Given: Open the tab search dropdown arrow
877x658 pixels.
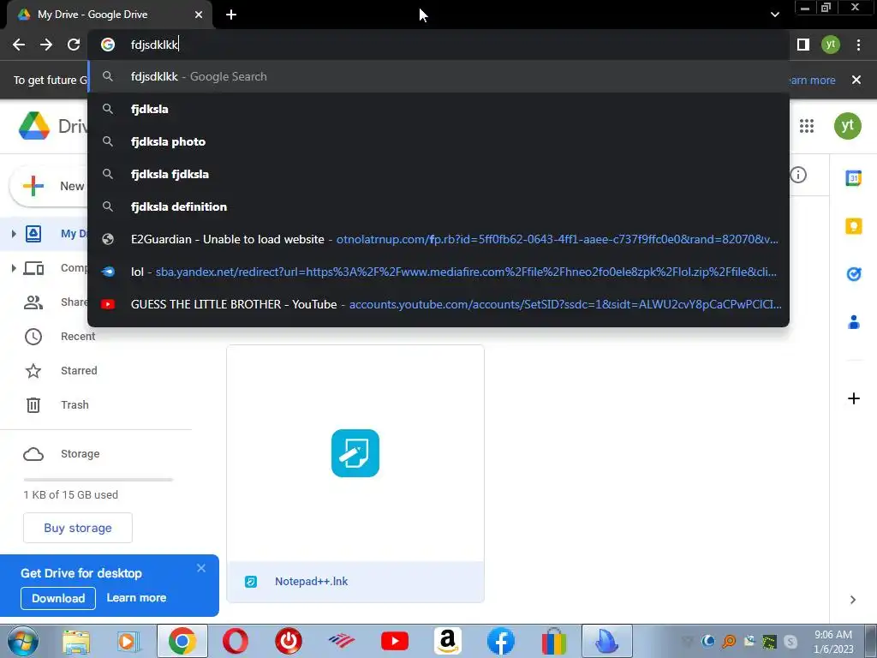Looking at the screenshot, I should coord(774,15).
